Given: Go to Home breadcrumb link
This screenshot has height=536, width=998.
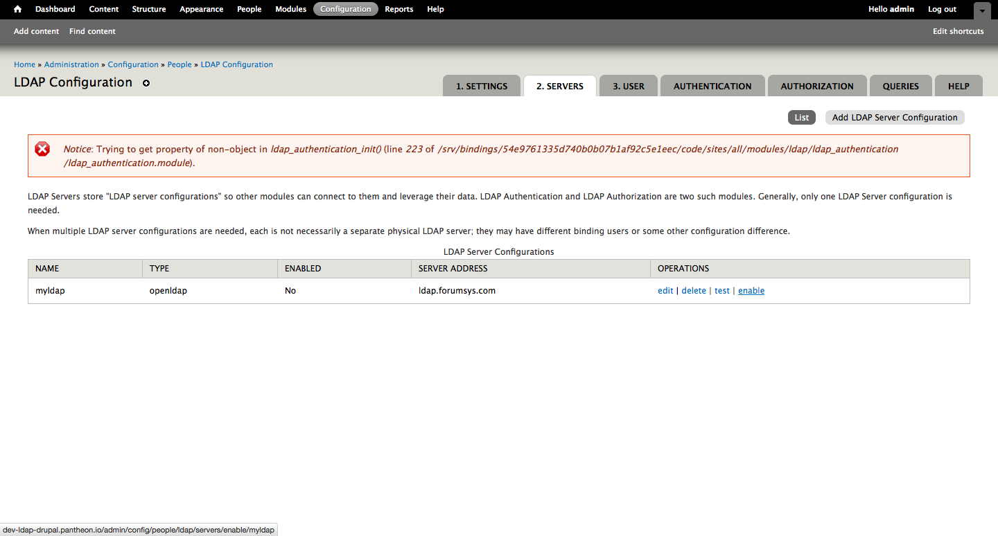Looking at the screenshot, I should point(24,64).
